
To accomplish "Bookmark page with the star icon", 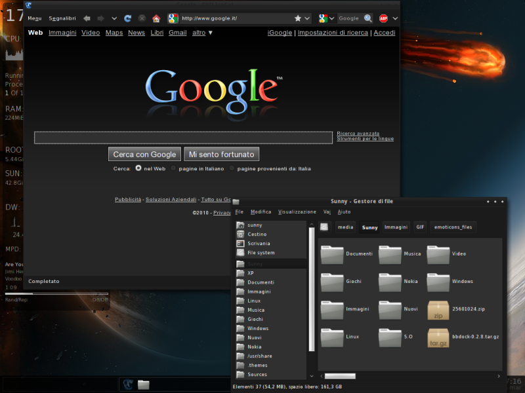I will point(298,18).
